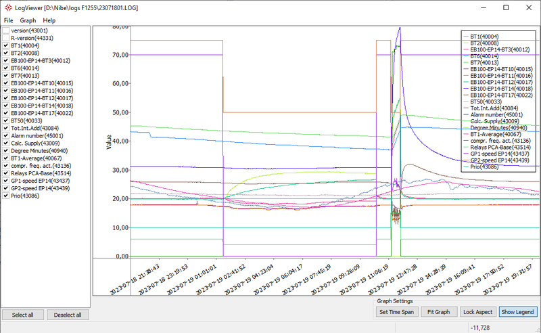The image size is (541, 333).
Task: Click the Lock Aspect button
Action: [478, 312]
